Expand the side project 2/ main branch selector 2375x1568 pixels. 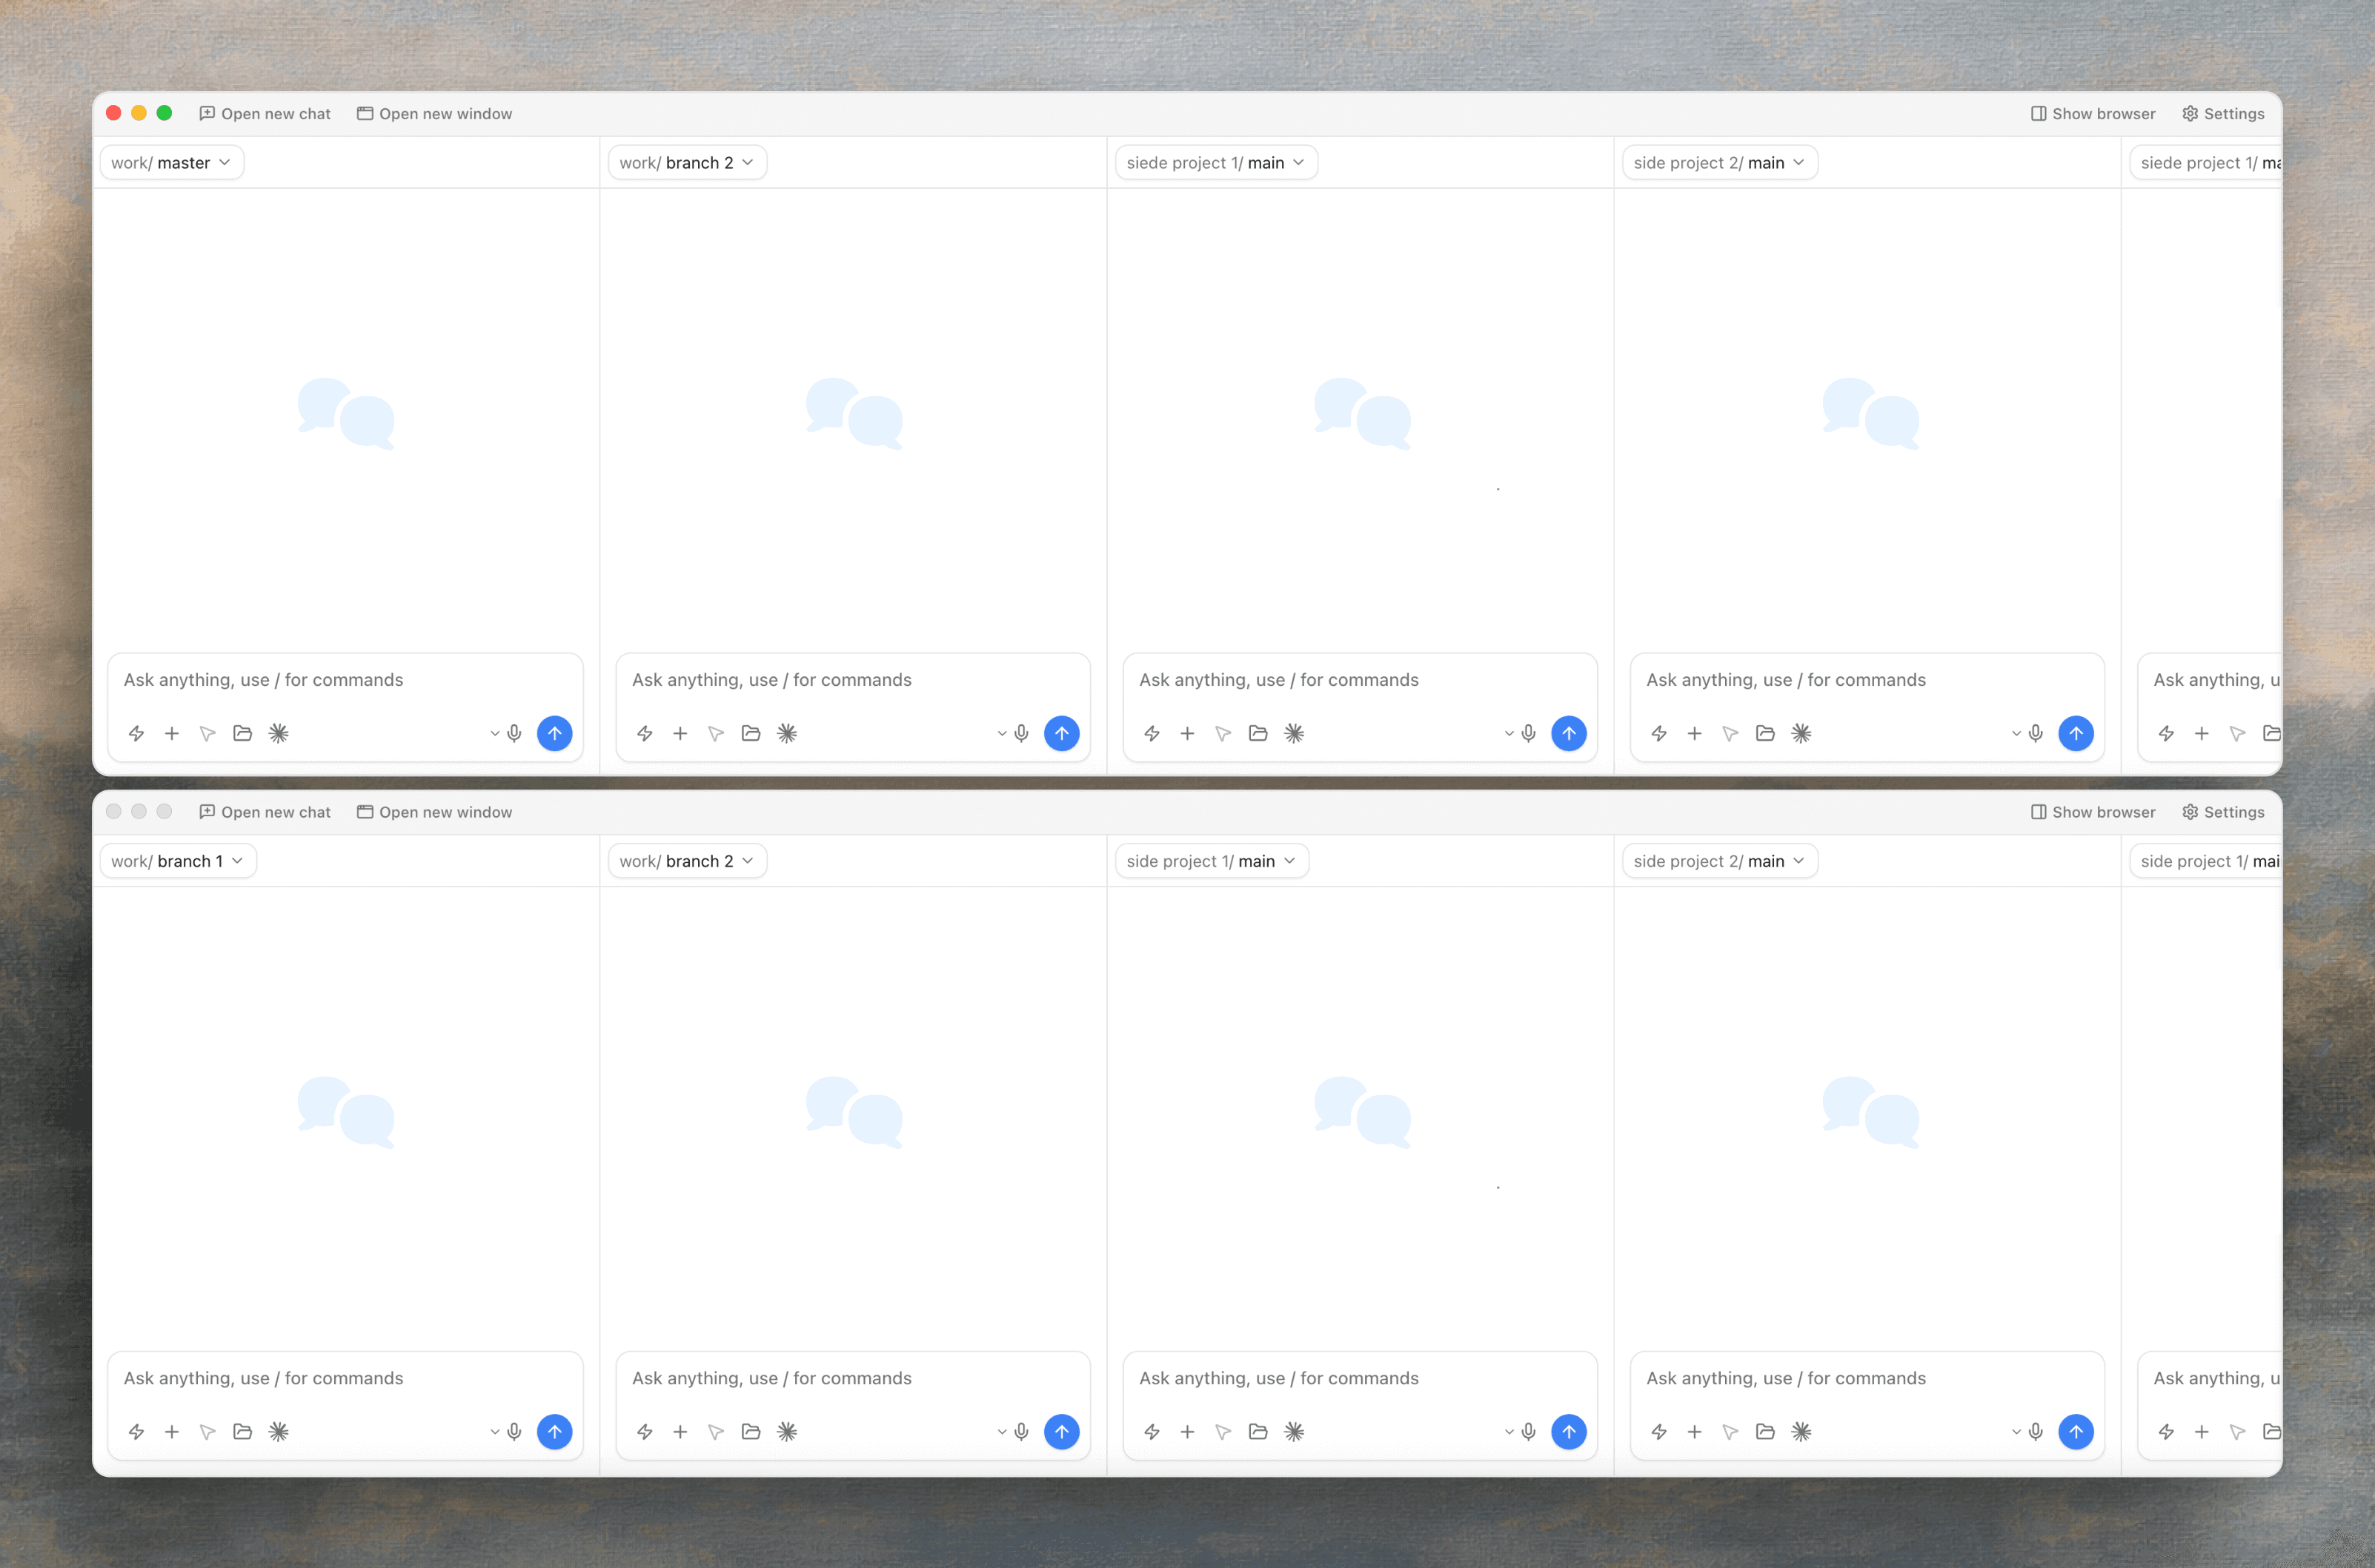click(x=1718, y=162)
